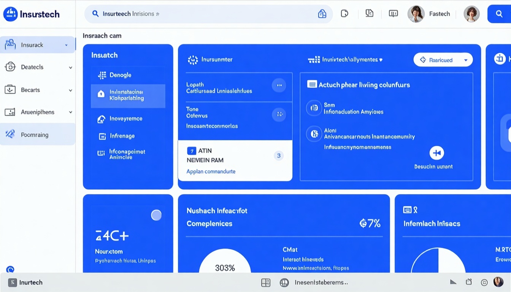Click the globe icon in the bottom taskbar
This screenshot has width=511, height=292.
284,282
